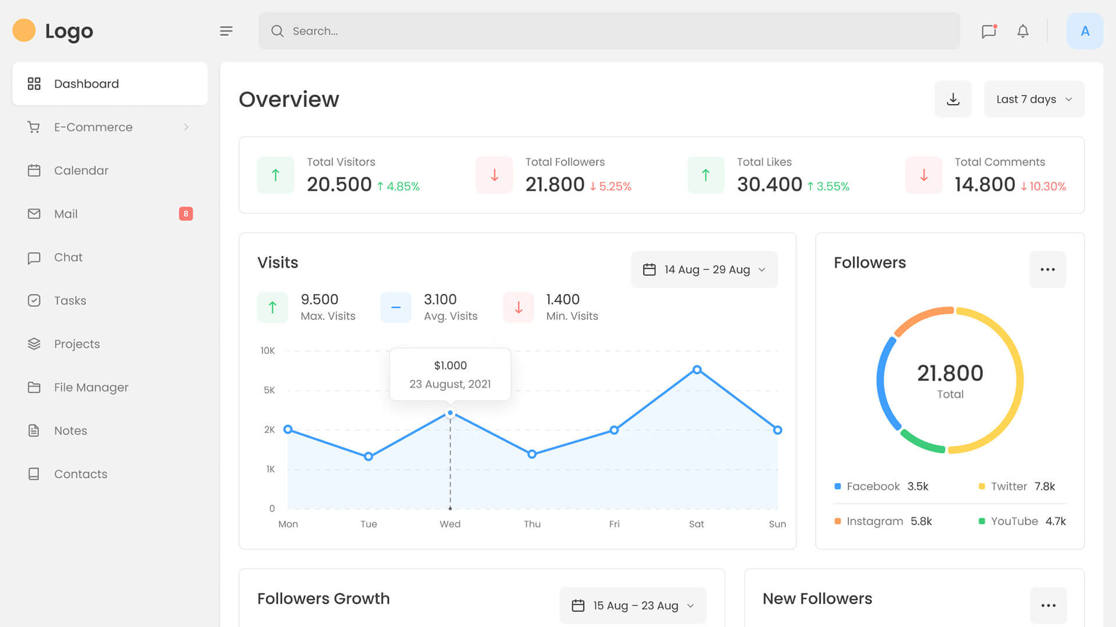Open File Manager from sidebar
This screenshot has width=1116, height=627.
91,387
